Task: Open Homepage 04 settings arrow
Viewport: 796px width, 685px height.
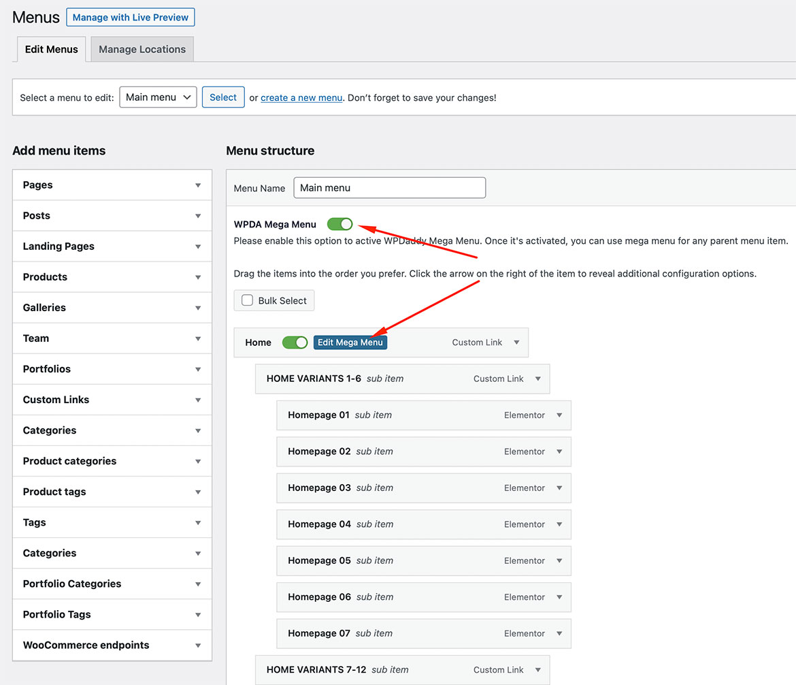Action: tap(559, 524)
